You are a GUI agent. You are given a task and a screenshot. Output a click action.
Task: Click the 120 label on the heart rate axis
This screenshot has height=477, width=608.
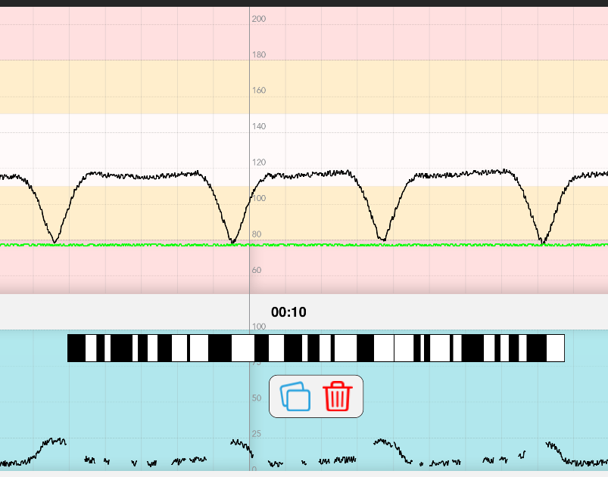click(259, 163)
